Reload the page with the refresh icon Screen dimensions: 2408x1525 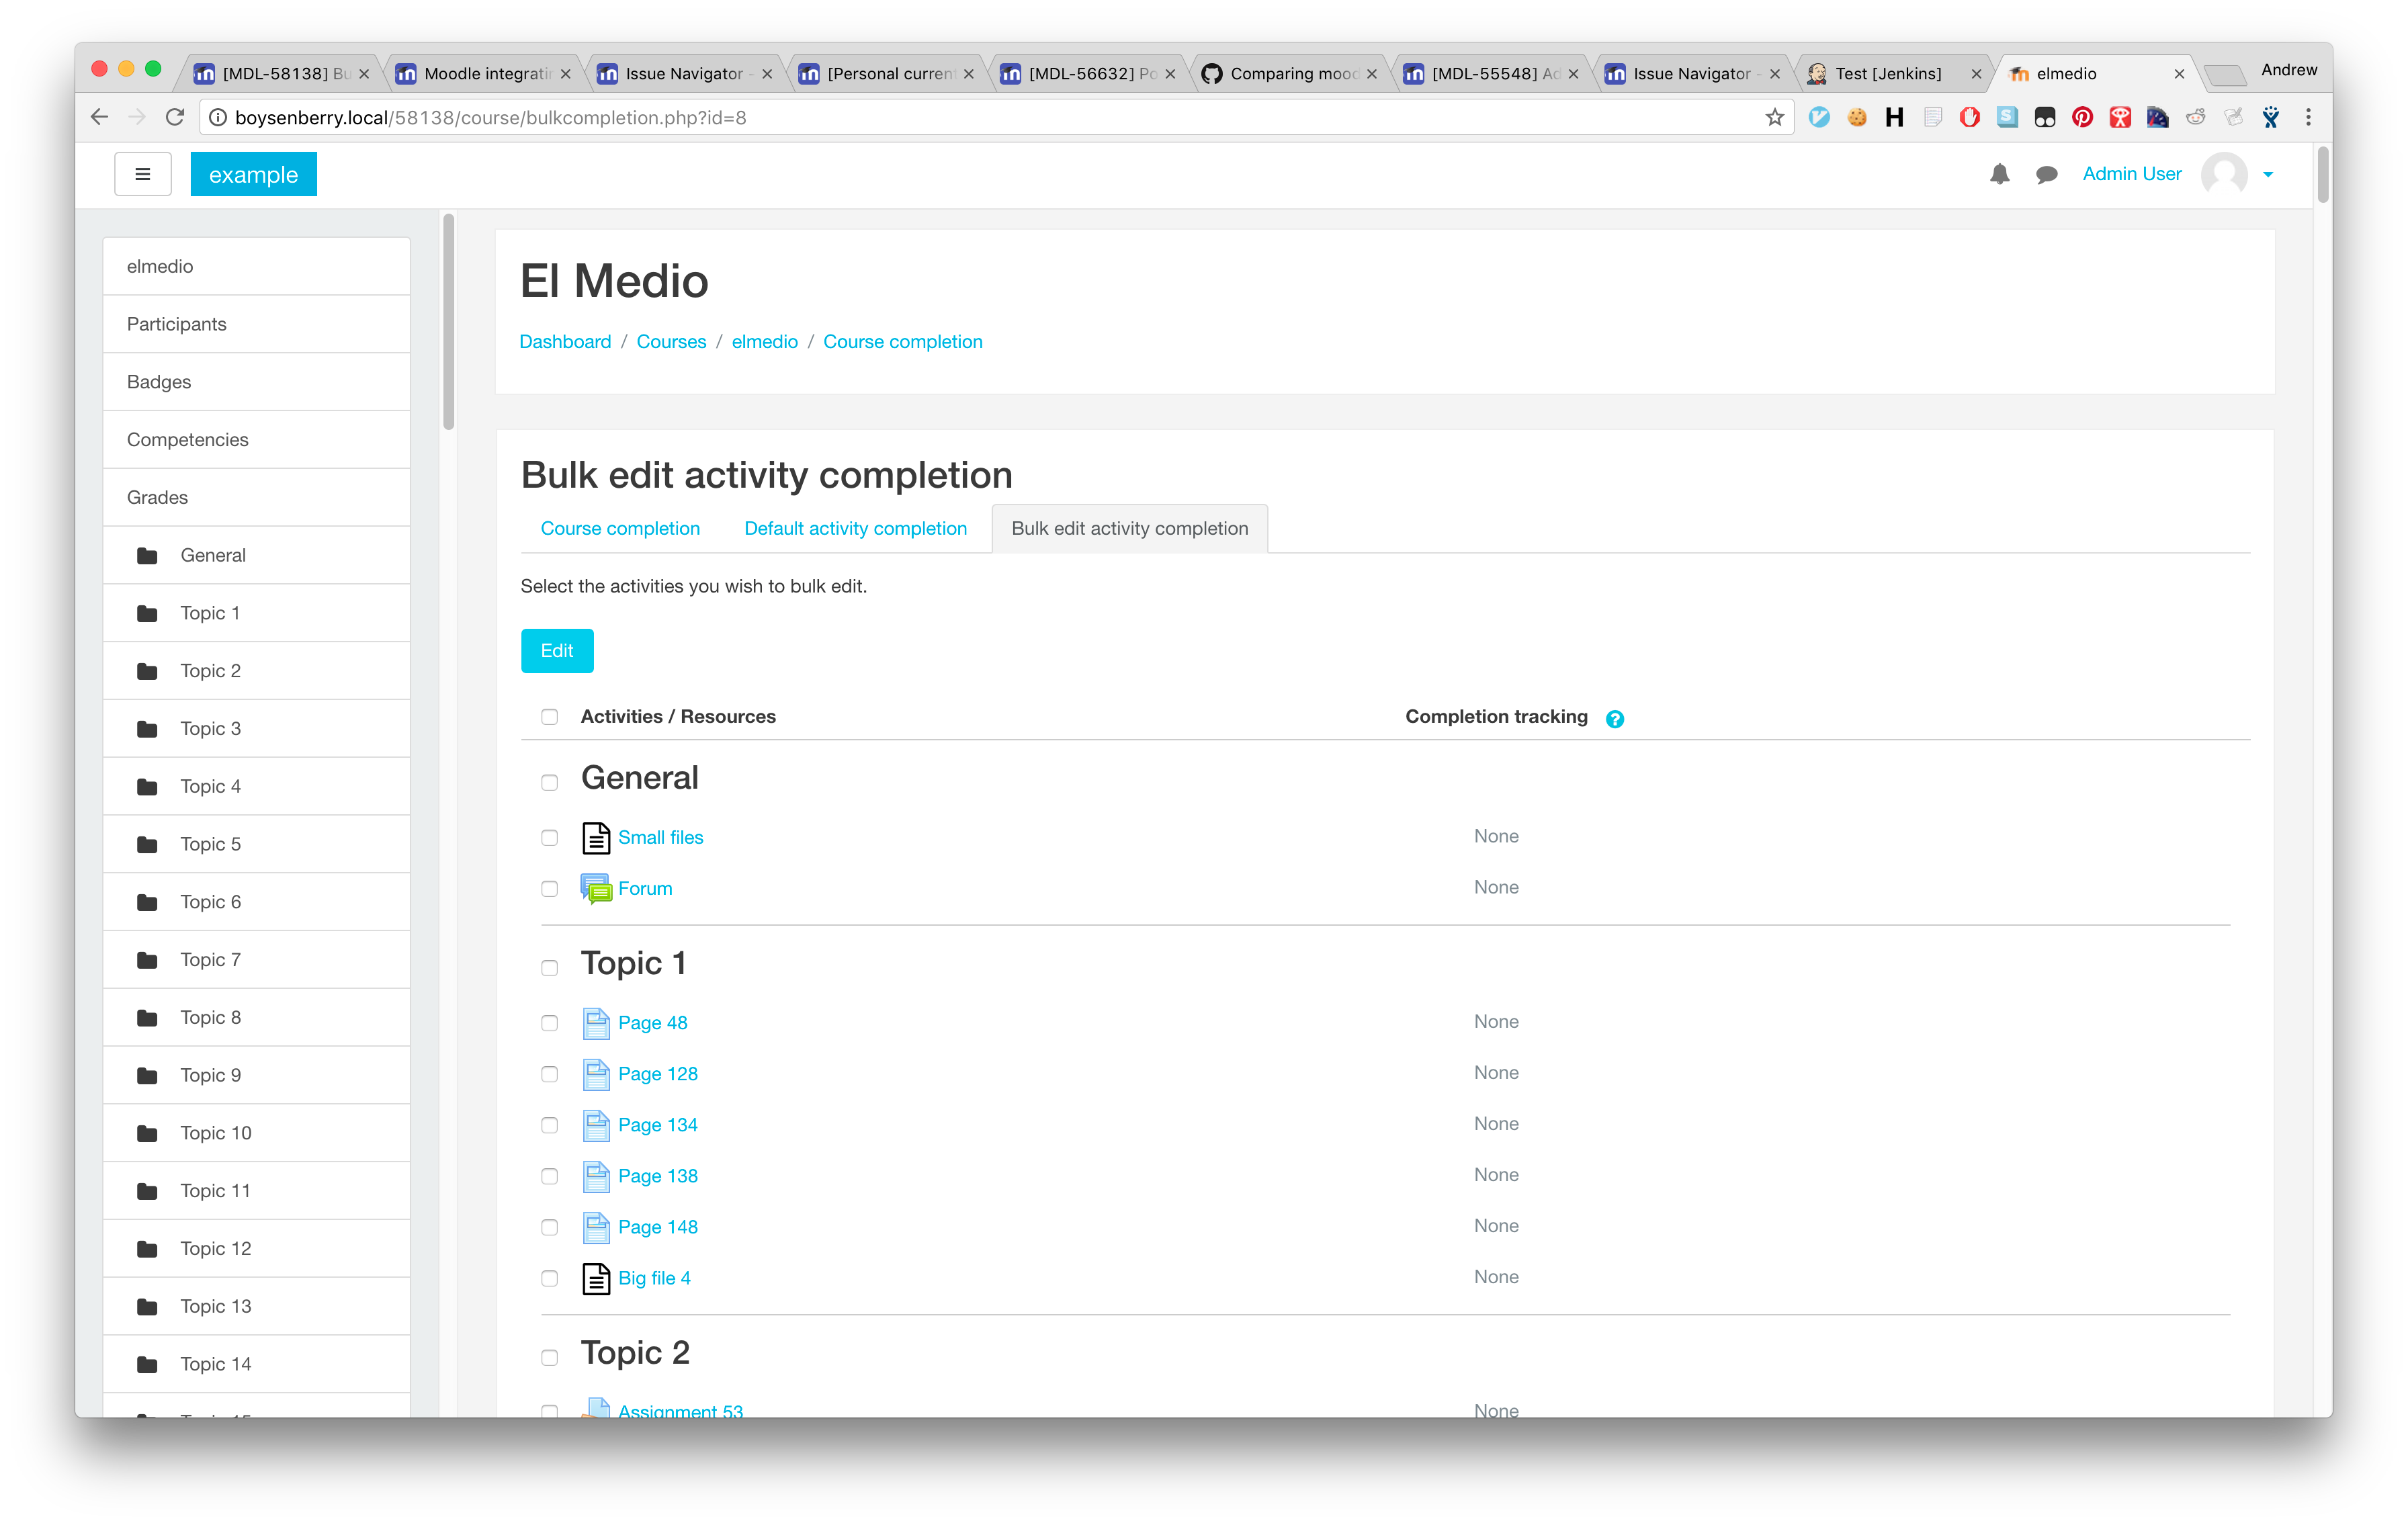coord(175,117)
